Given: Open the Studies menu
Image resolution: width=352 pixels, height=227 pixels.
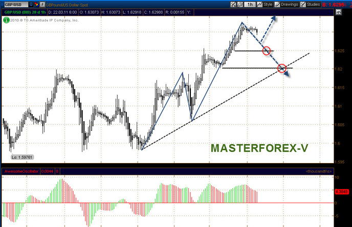Looking at the screenshot, I should click(310, 5).
